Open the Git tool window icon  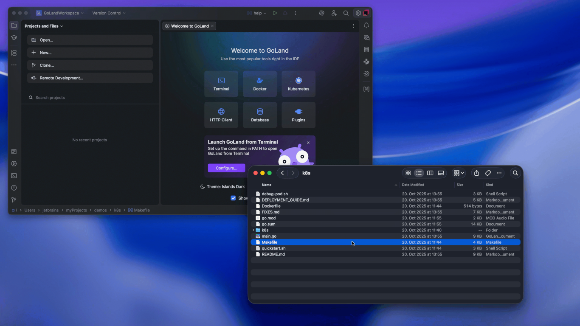14,200
